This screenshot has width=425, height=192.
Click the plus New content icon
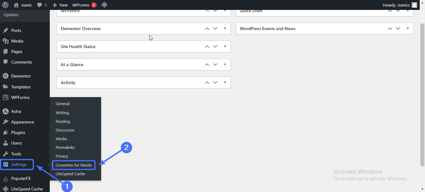click(55, 5)
